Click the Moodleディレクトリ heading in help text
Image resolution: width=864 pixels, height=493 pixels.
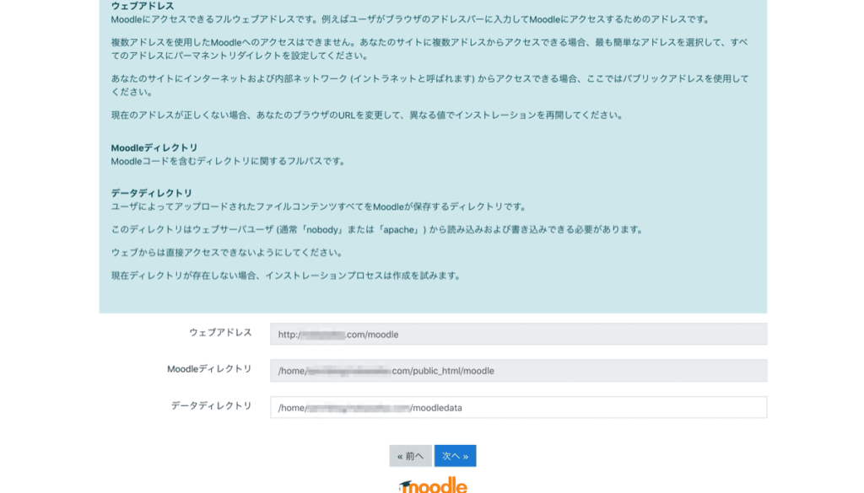point(154,148)
